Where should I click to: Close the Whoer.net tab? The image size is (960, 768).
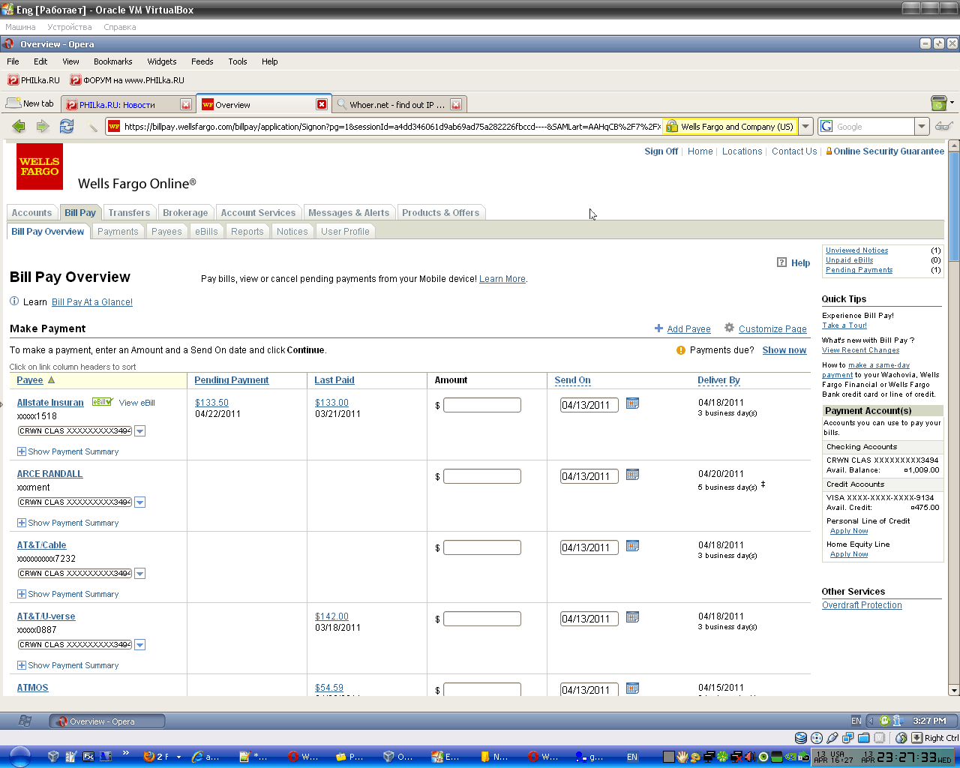coord(455,104)
